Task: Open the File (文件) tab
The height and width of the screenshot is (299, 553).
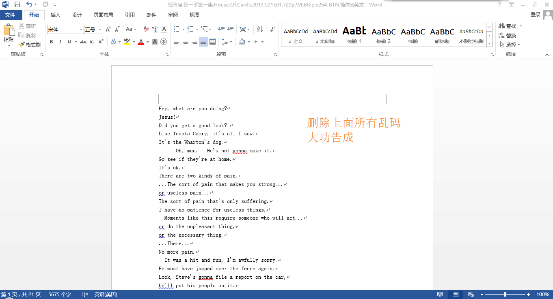Action: [x=11, y=15]
